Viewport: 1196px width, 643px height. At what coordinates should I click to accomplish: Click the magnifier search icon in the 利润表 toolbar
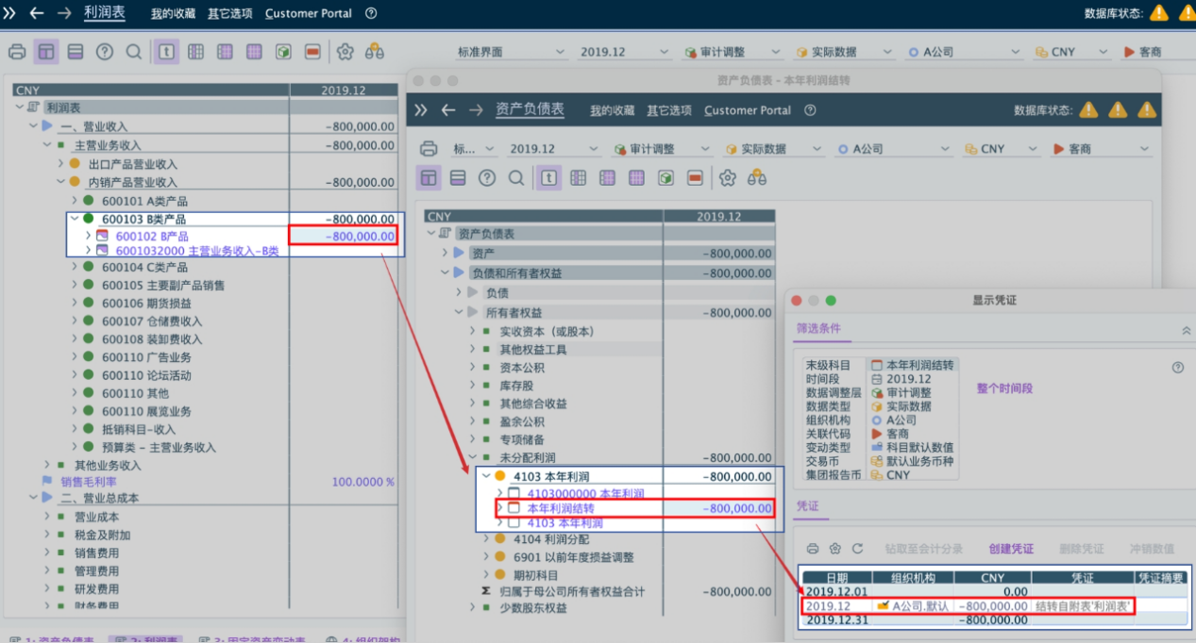point(134,52)
